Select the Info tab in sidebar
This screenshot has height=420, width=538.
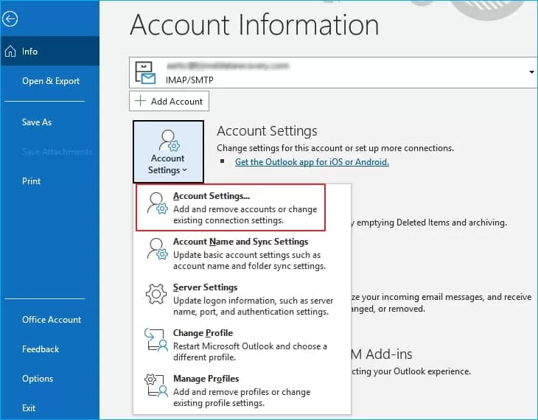[x=50, y=51]
